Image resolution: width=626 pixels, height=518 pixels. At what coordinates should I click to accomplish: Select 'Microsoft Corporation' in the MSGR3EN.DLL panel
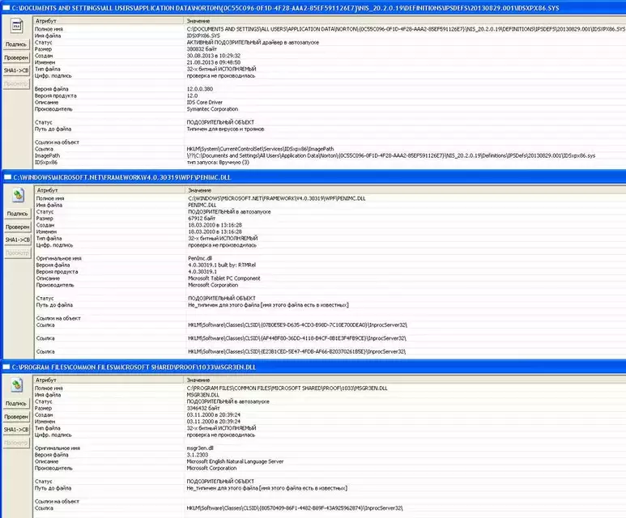pyautogui.click(x=211, y=468)
